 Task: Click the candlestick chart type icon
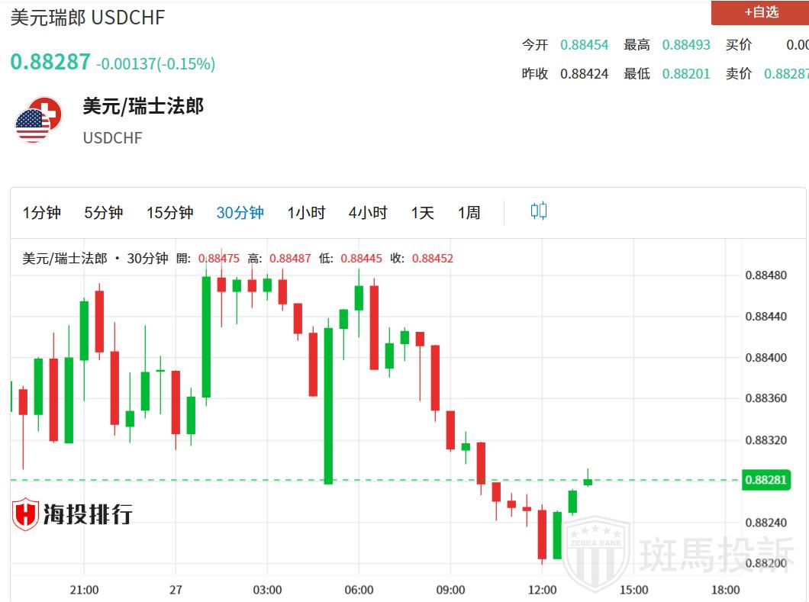[x=538, y=211]
